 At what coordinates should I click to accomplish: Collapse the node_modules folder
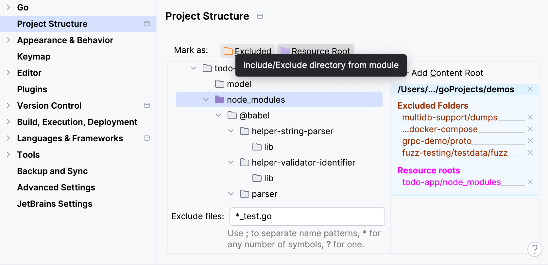point(206,99)
